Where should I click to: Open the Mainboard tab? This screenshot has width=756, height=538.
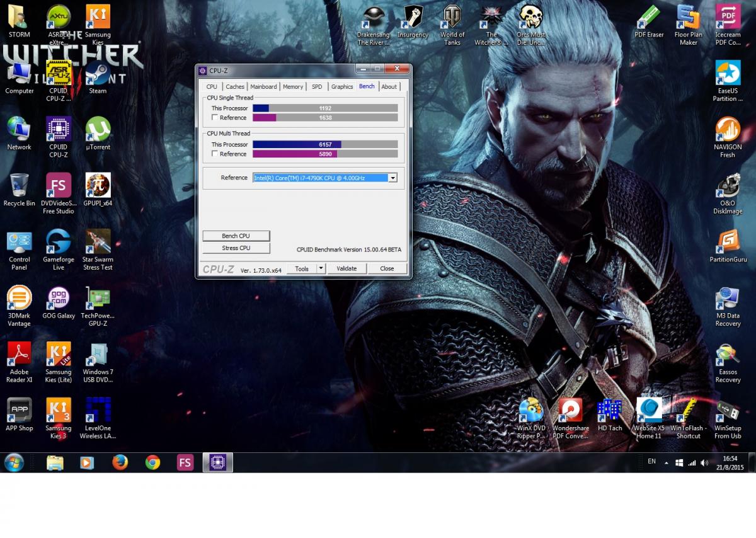[263, 87]
